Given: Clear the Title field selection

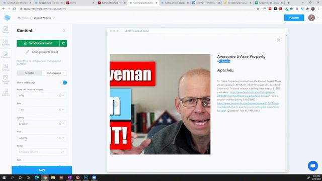Looking at the screenshot, I should [60, 110].
